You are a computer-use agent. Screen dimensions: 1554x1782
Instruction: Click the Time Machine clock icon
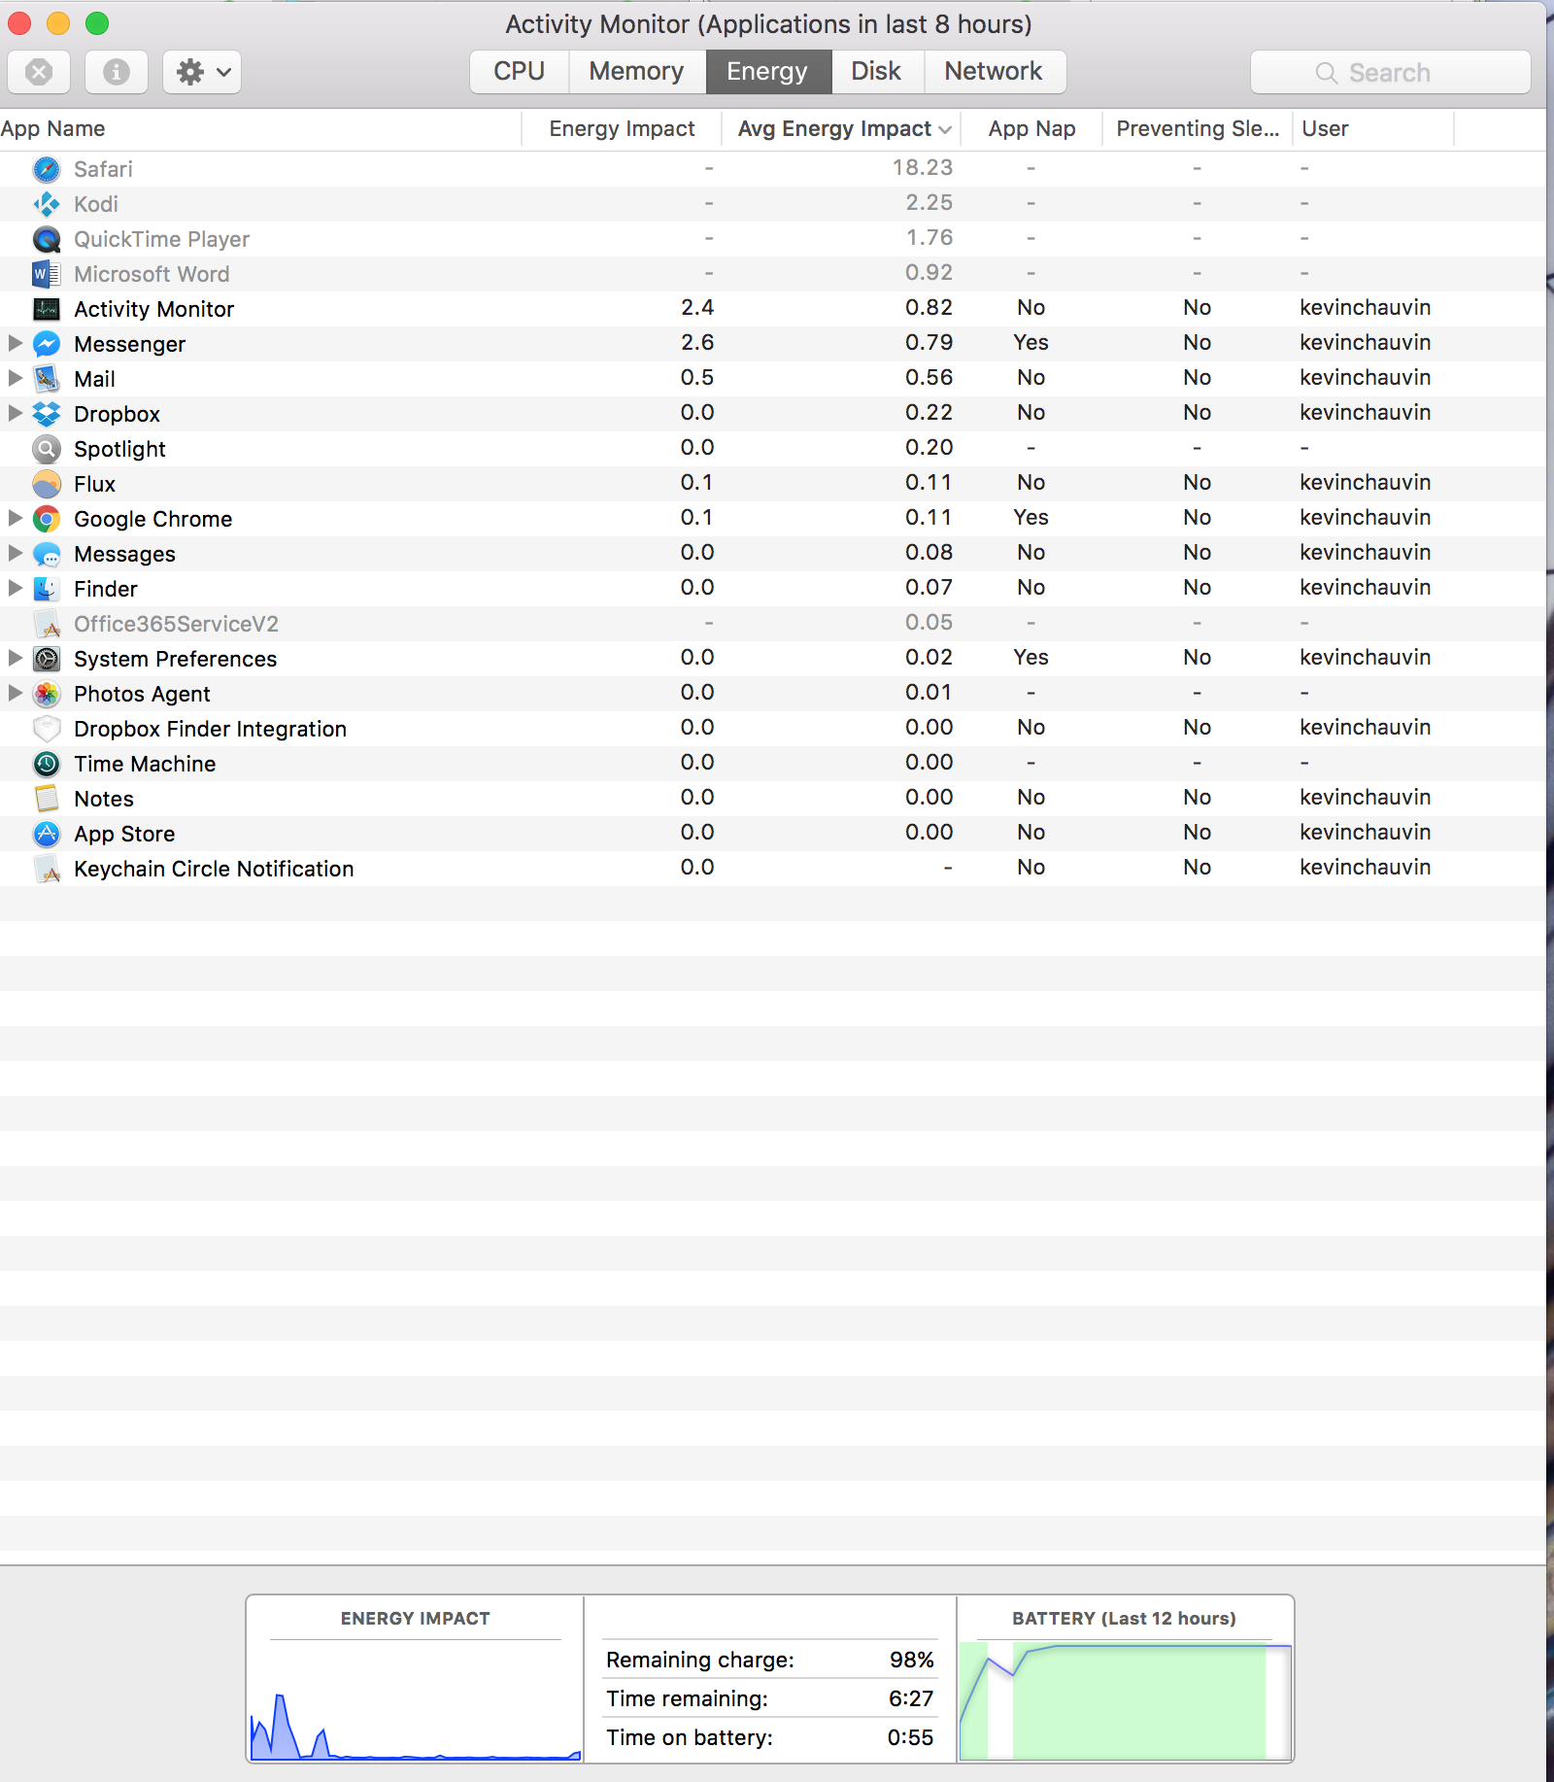(47, 764)
